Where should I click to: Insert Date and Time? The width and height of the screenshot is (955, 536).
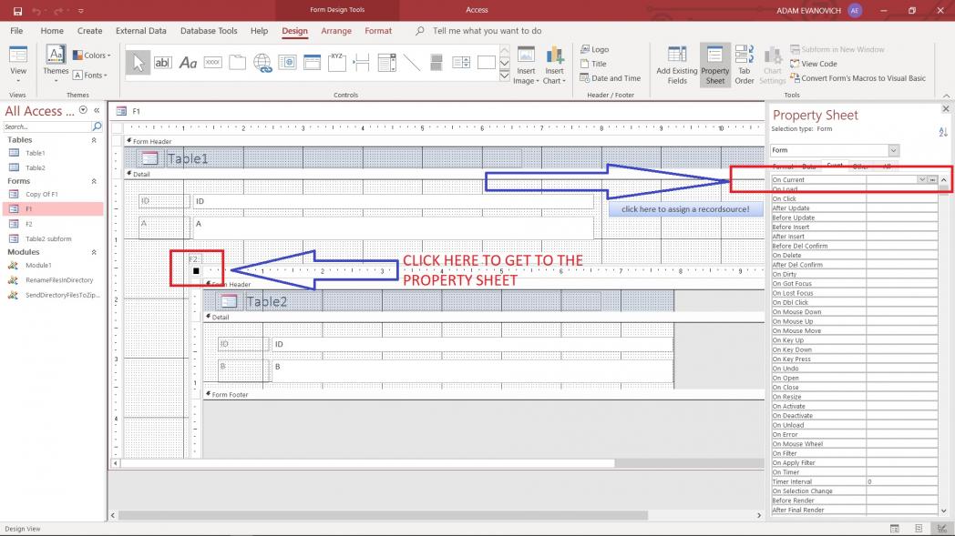611,78
